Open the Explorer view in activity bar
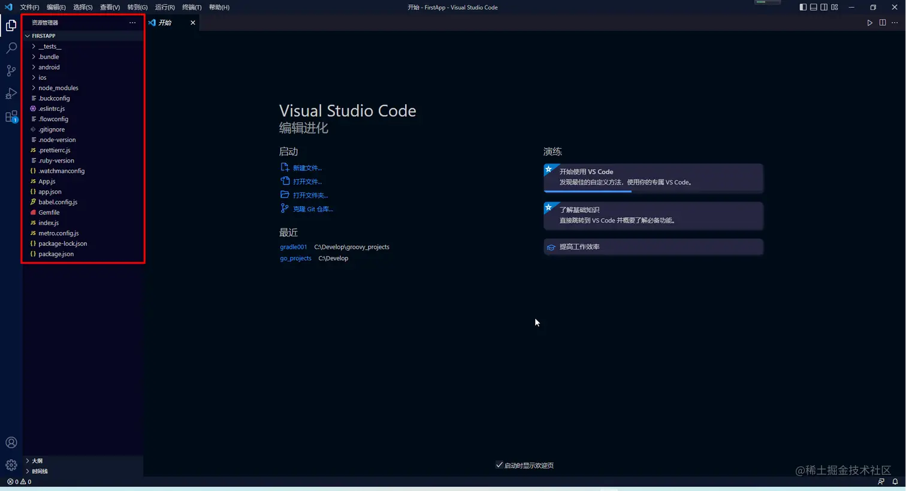 (11, 25)
